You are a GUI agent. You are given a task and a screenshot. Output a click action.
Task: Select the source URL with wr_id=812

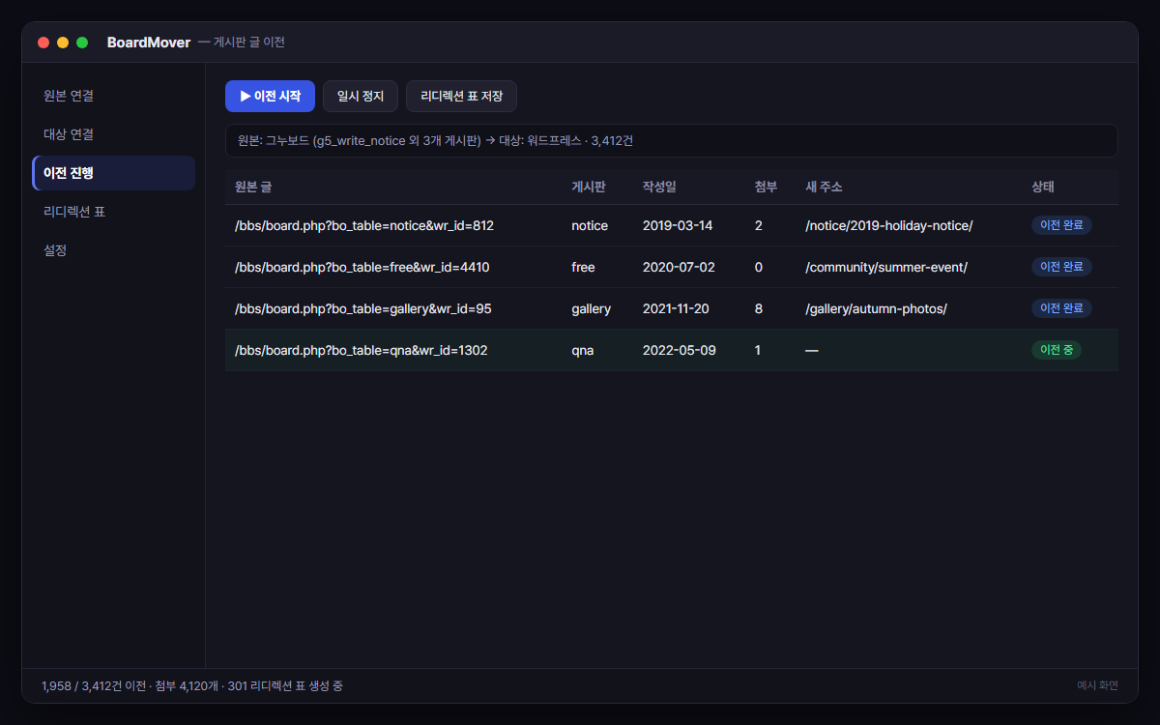(x=364, y=225)
